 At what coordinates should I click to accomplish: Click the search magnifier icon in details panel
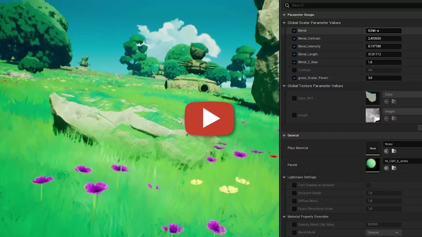287,5
